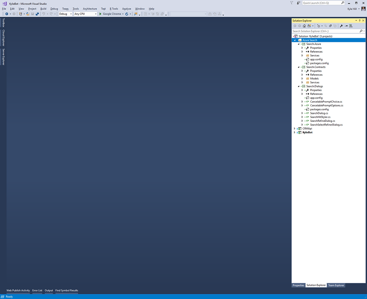Collapse the Search.Dialogs project node
This screenshot has width=367, height=299.
point(298,87)
